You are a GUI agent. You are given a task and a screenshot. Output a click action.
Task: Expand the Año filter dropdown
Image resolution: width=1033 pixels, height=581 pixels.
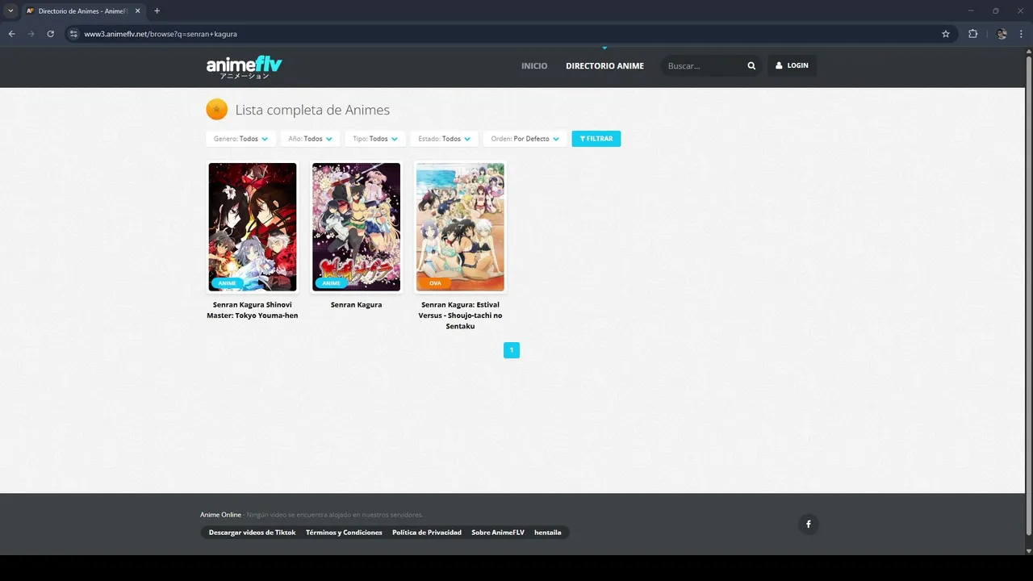tap(310, 139)
